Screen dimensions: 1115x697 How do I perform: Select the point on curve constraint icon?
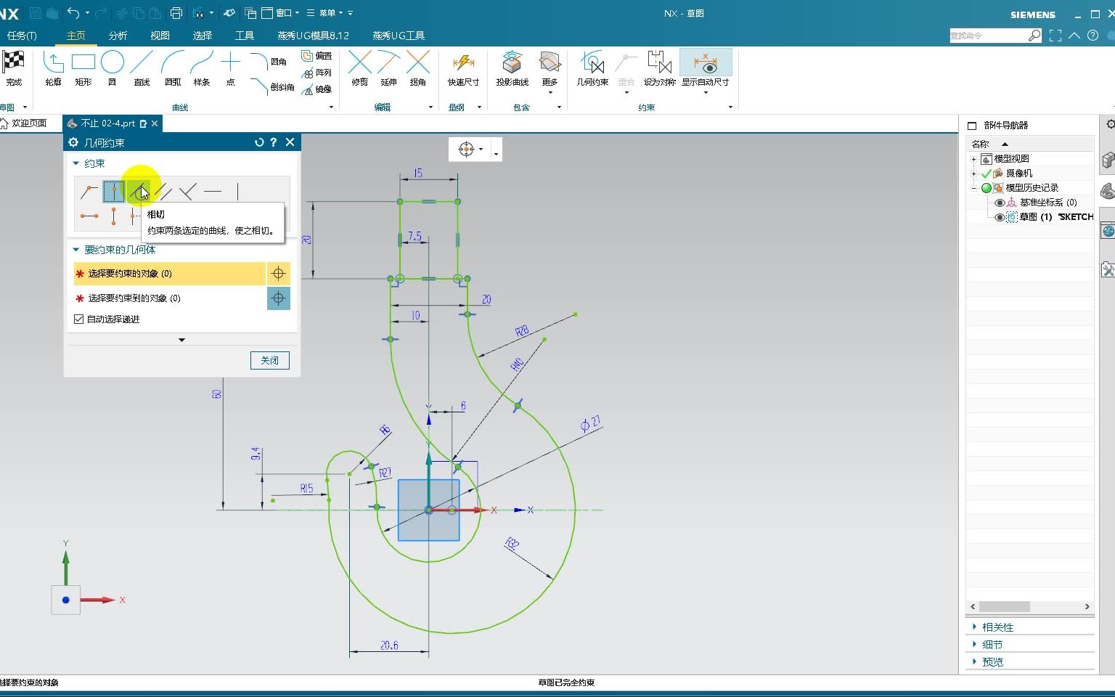[x=114, y=192]
